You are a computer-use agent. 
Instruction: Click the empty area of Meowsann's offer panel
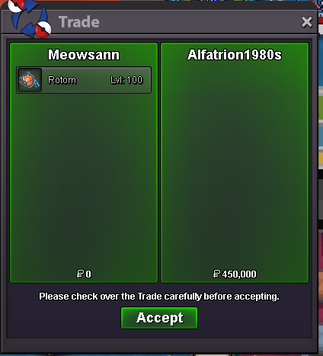pos(84,178)
